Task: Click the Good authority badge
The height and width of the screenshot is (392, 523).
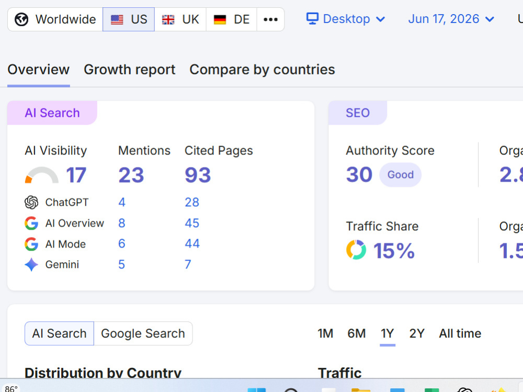Action: 400,175
